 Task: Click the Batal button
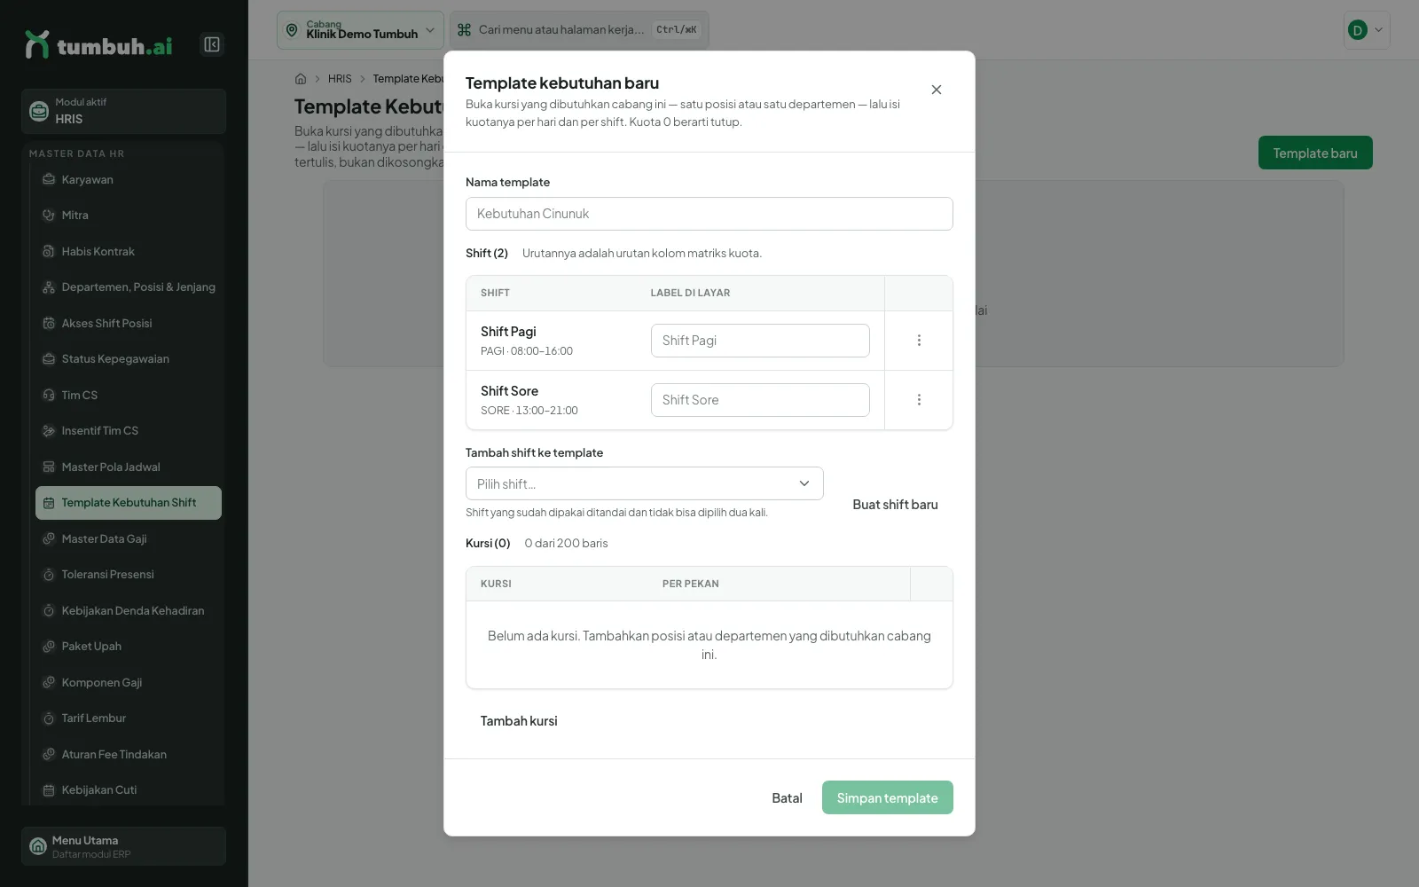click(x=787, y=798)
